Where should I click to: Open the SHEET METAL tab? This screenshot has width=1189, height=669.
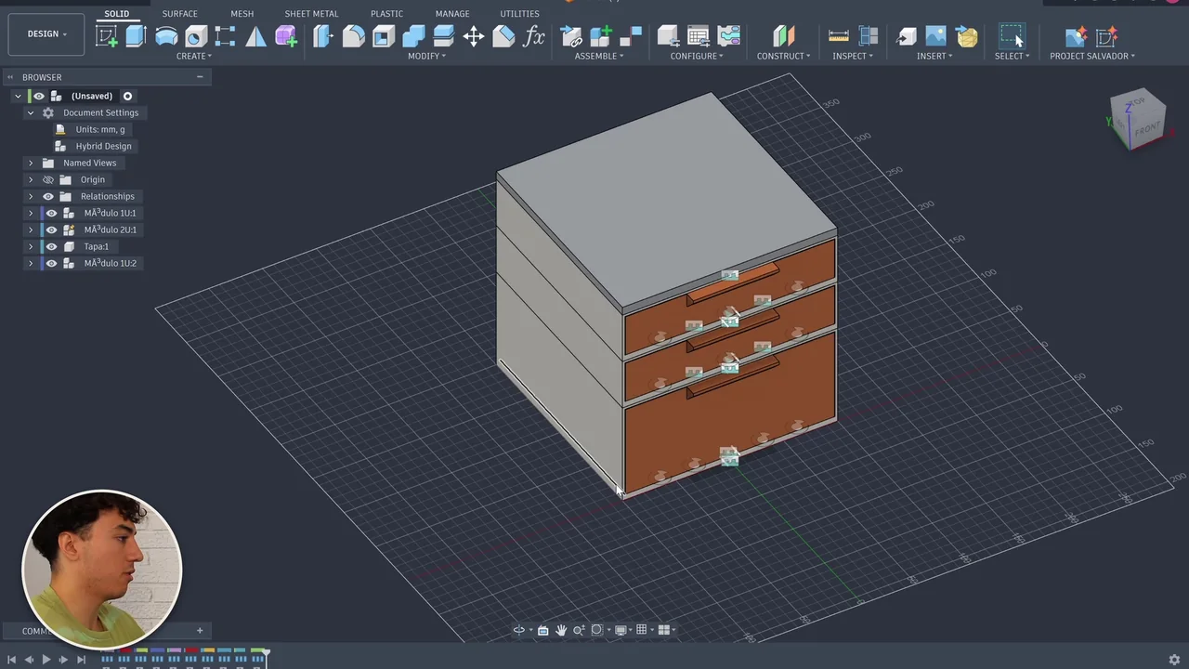coord(311,14)
